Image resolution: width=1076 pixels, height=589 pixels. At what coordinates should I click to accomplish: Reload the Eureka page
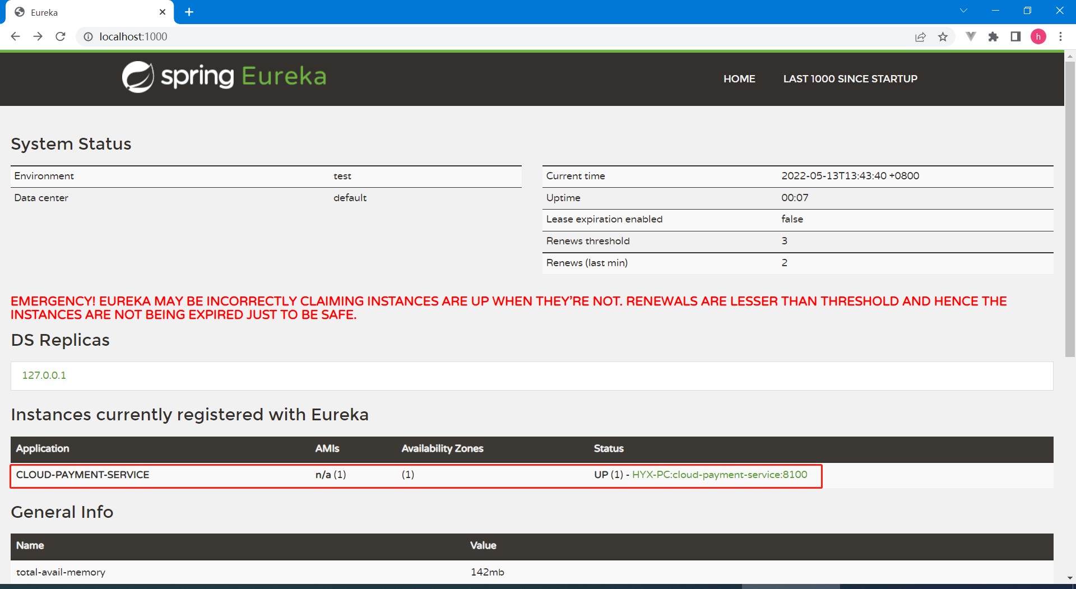point(61,36)
